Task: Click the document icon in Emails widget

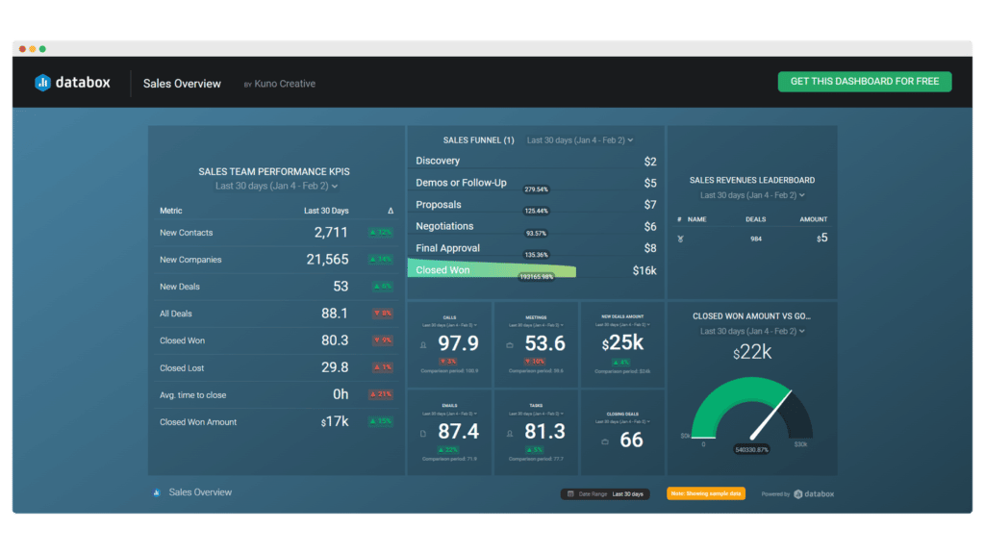Action: (423, 434)
